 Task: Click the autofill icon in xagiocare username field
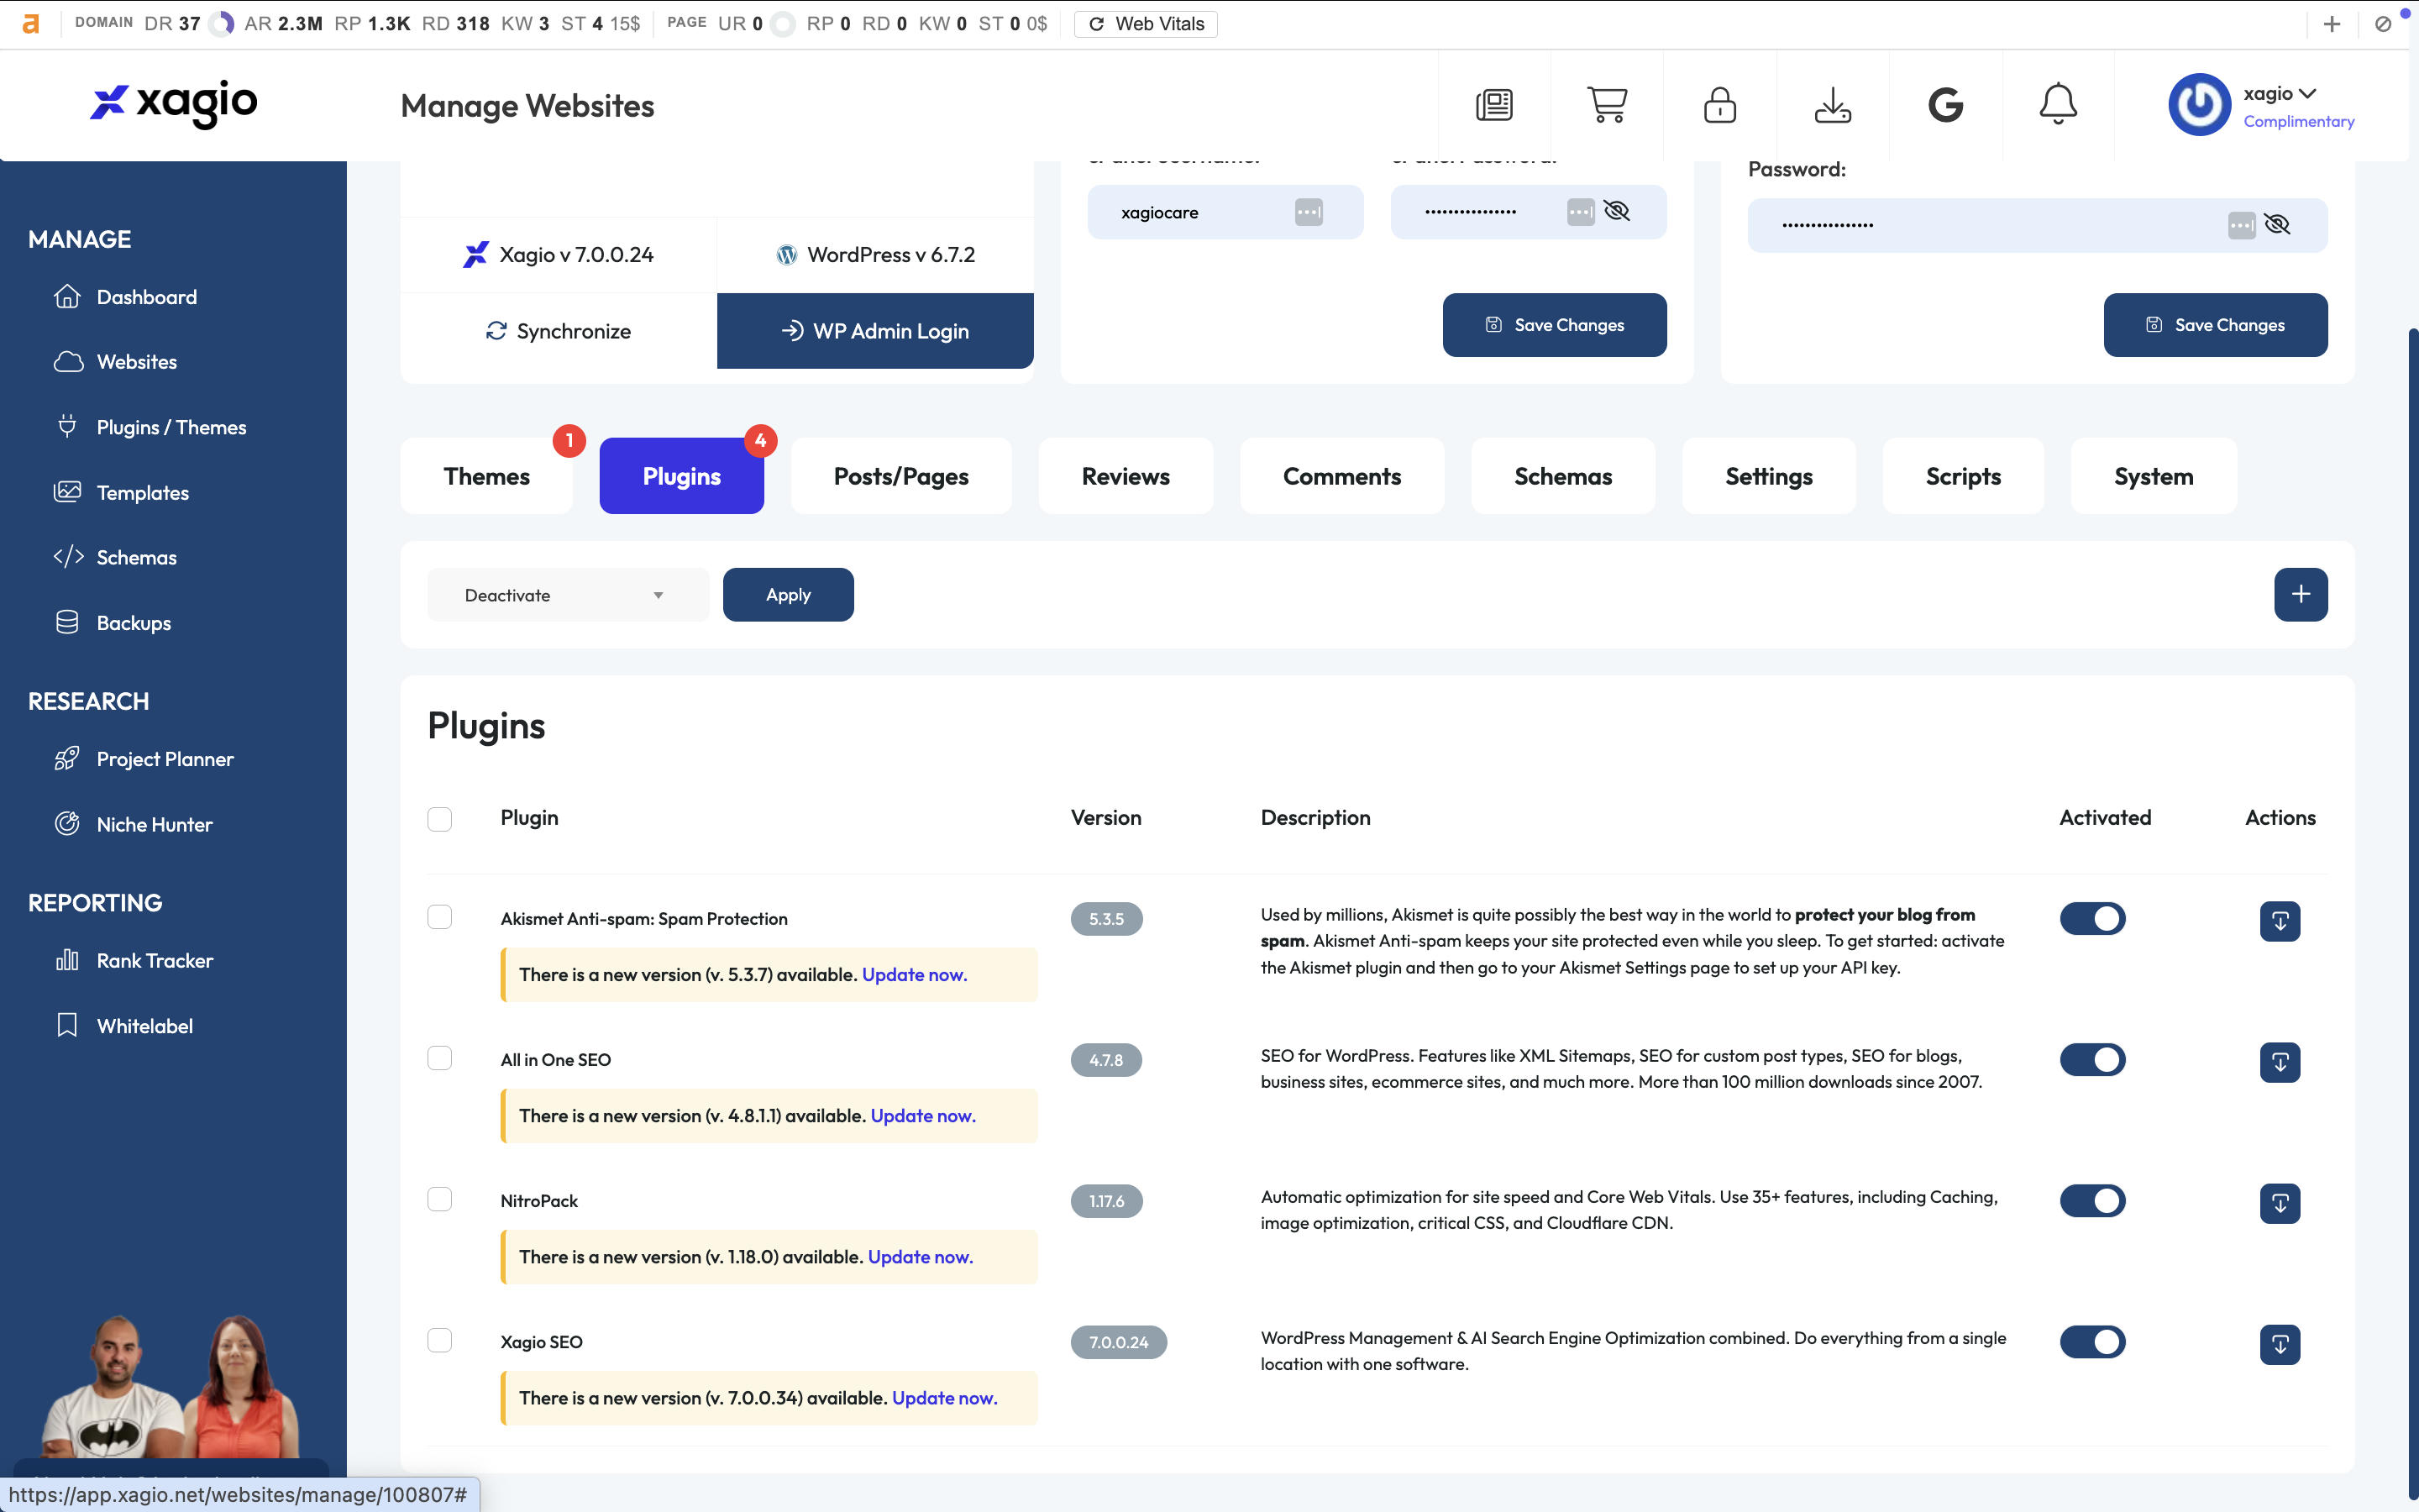click(1309, 212)
